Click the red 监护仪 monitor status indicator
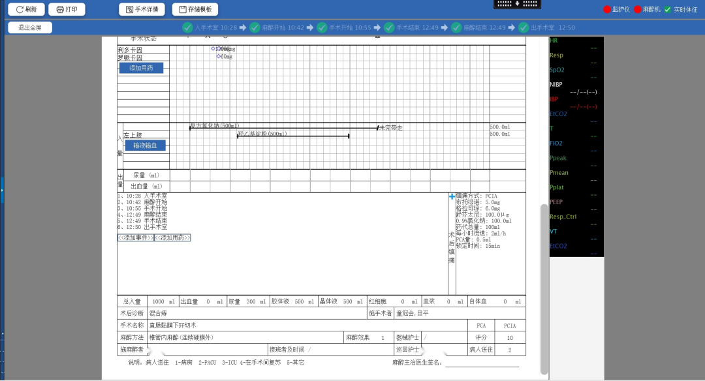 (x=607, y=10)
